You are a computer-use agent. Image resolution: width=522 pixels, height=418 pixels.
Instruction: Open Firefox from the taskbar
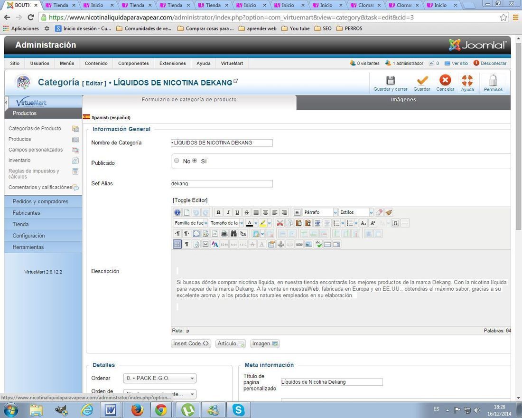(137, 409)
